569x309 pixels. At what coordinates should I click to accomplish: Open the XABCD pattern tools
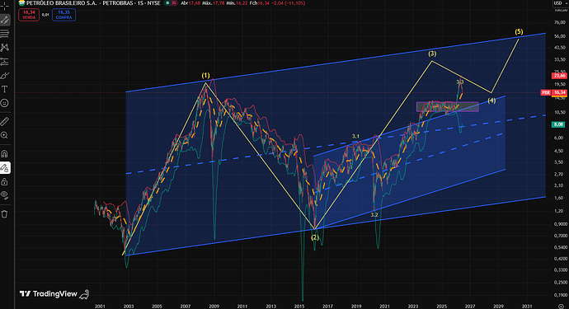coord(5,48)
